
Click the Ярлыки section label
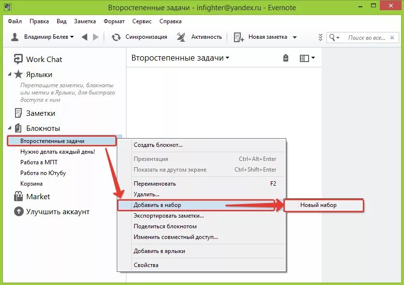(x=39, y=75)
